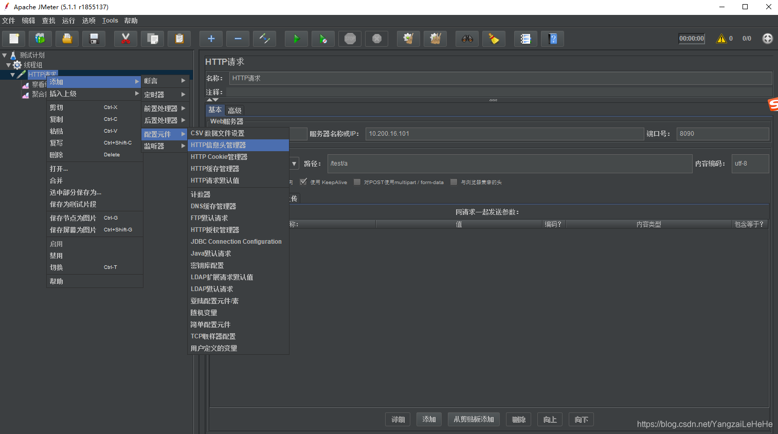Cut with the scissors toolbar icon
Viewport: 778px width, 434px height.
coord(125,39)
